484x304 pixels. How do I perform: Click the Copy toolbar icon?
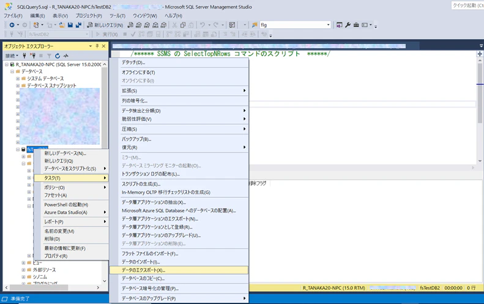183,25
